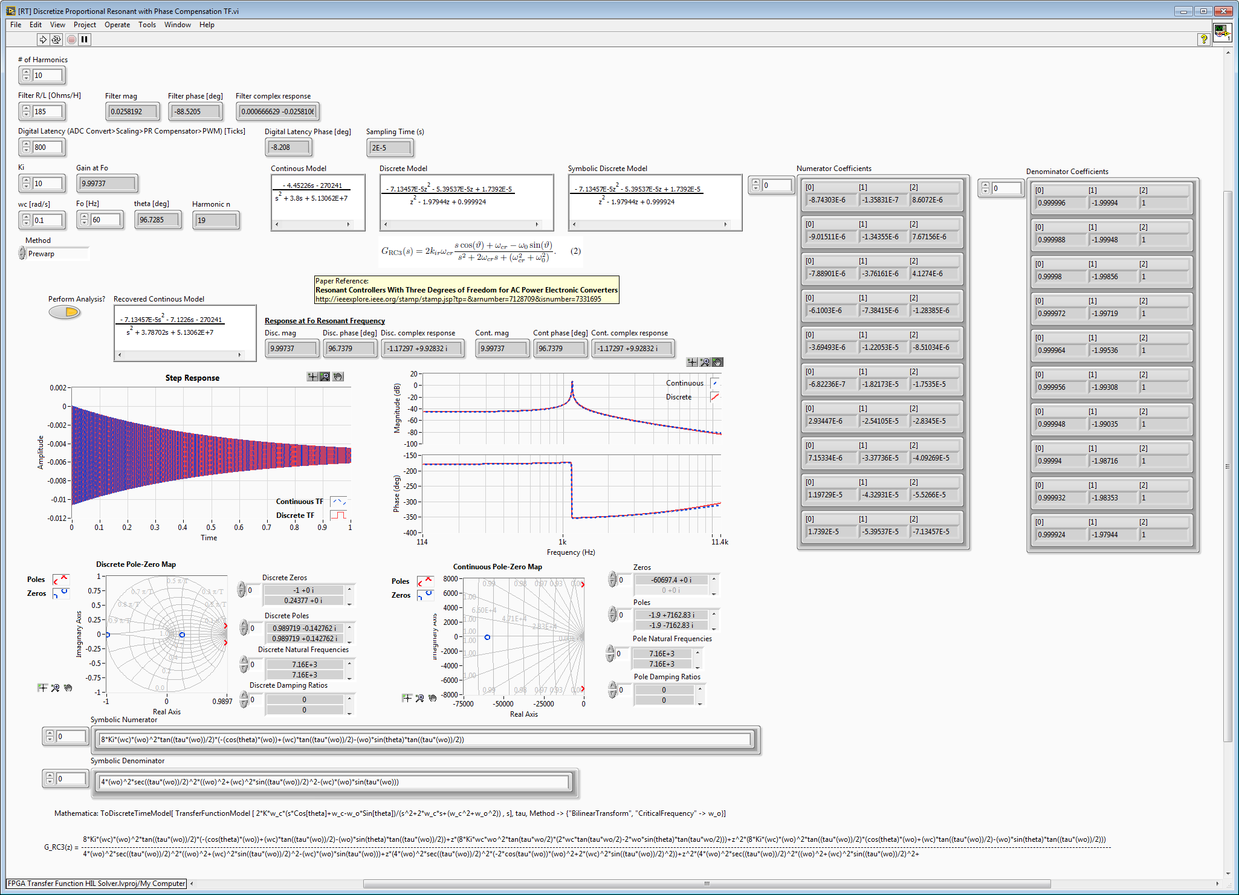1239x895 pixels.
Task: Open the View menu
Action: (x=57, y=25)
